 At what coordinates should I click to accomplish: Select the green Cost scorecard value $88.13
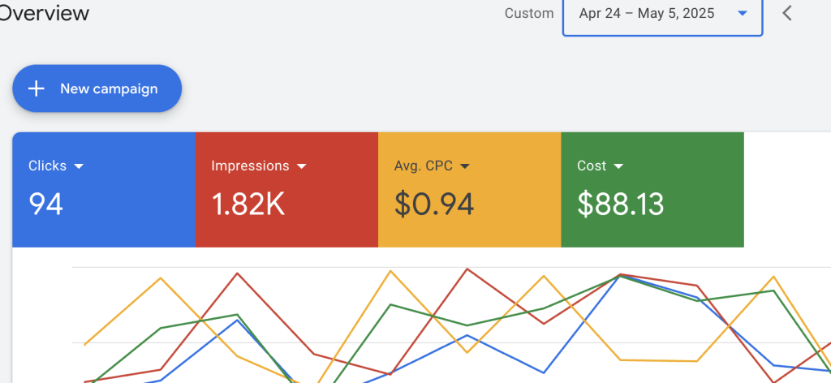(x=620, y=204)
